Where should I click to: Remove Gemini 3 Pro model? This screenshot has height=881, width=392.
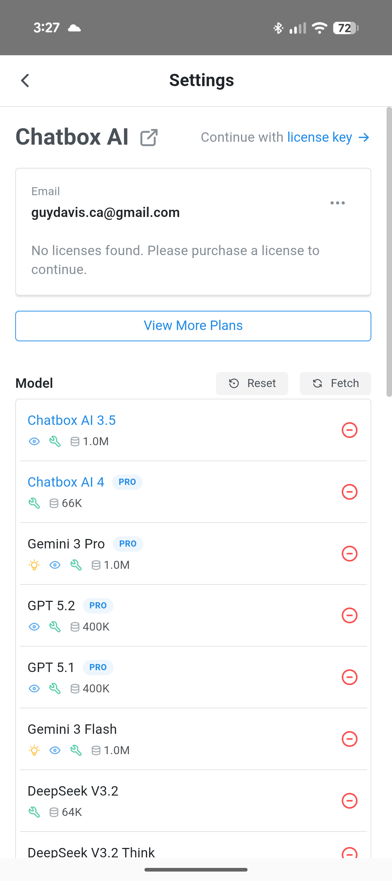tap(350, 554)
